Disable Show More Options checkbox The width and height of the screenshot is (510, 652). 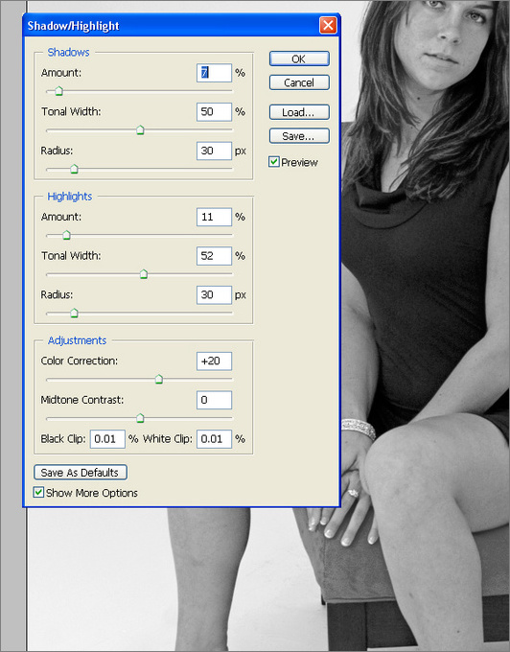(x=38, y=492)
